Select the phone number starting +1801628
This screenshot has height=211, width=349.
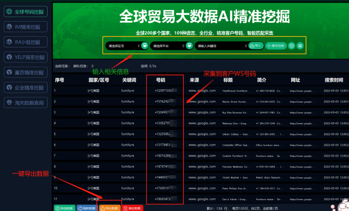166,156
